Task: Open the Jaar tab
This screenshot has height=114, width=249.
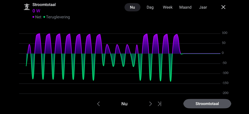Action: (203, 7)
